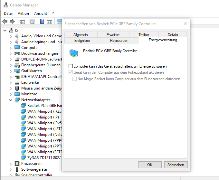This screenshot has width=219, height=180.
Task: Confirm the dialog with OK
Action: coord(150,165)
